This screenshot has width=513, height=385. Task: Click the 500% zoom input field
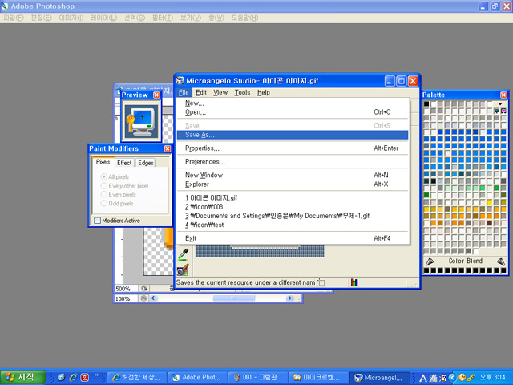coord(127,289)
